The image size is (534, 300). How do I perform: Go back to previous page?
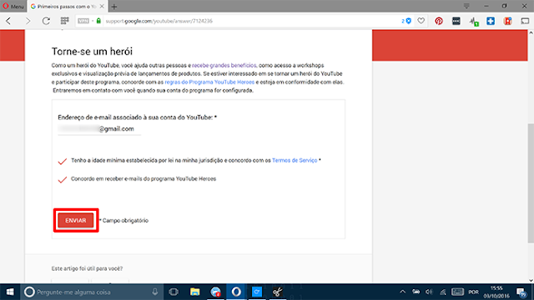tap(9, 21)
